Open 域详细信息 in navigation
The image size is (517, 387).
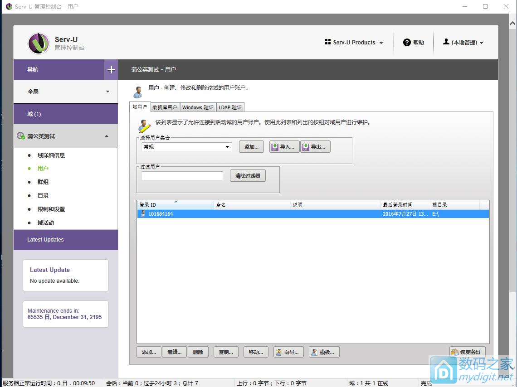click(51, 155)
